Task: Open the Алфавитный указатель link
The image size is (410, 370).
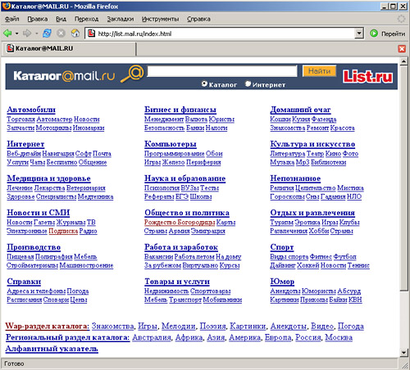Action: (52, 349)
